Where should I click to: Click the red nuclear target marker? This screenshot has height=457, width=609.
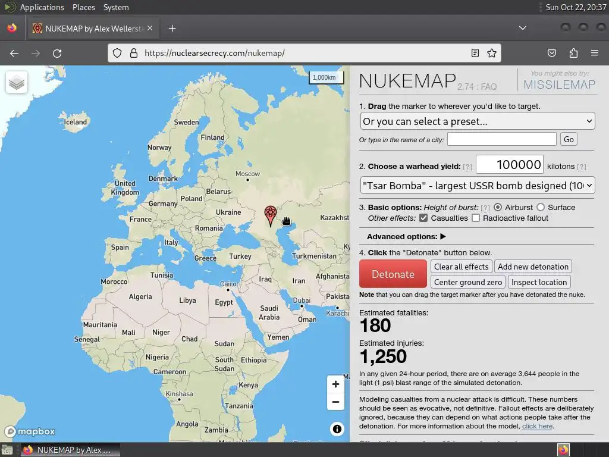coord(271,215)
